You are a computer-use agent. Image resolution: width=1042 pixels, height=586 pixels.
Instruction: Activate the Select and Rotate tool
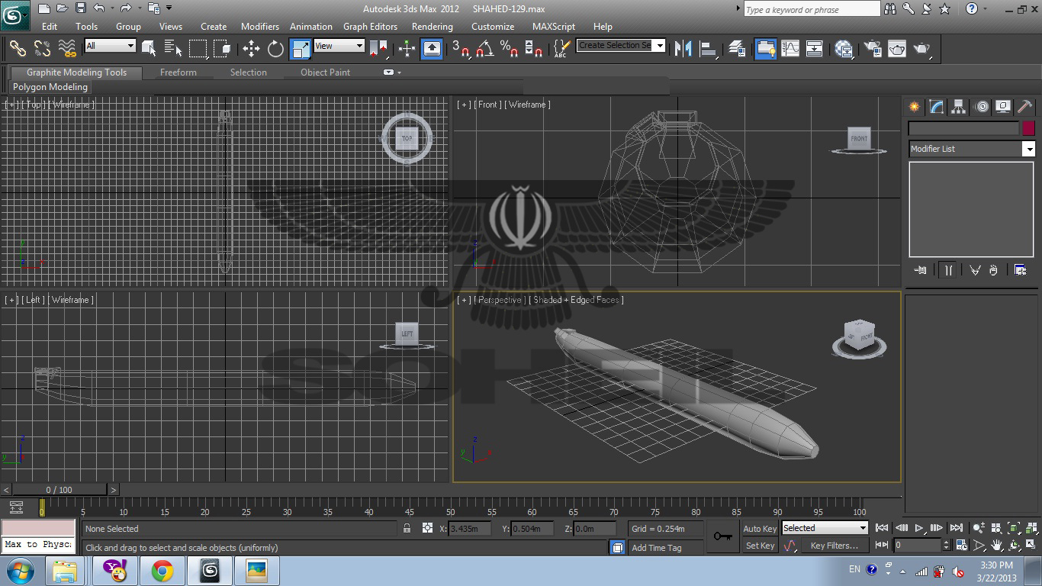[275, 49]
